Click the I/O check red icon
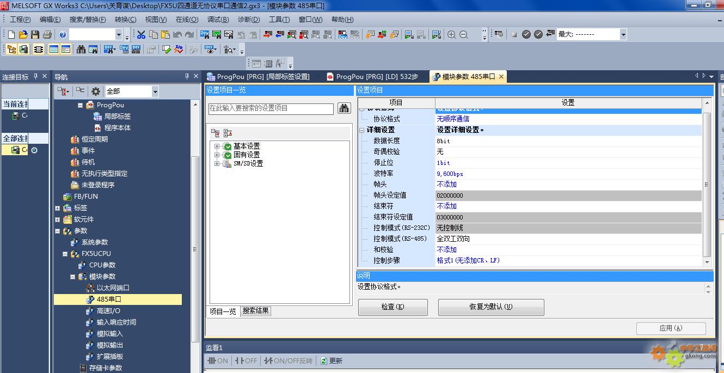The image size is (724, 373). (x=179, y=49)
